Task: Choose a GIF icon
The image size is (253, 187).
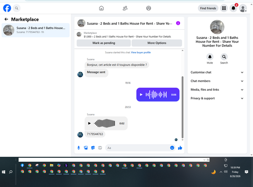Action: click(100, 148)
